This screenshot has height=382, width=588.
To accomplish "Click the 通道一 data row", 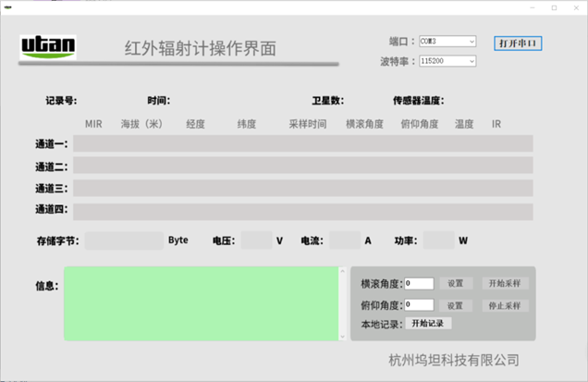I will coord(302,143).
